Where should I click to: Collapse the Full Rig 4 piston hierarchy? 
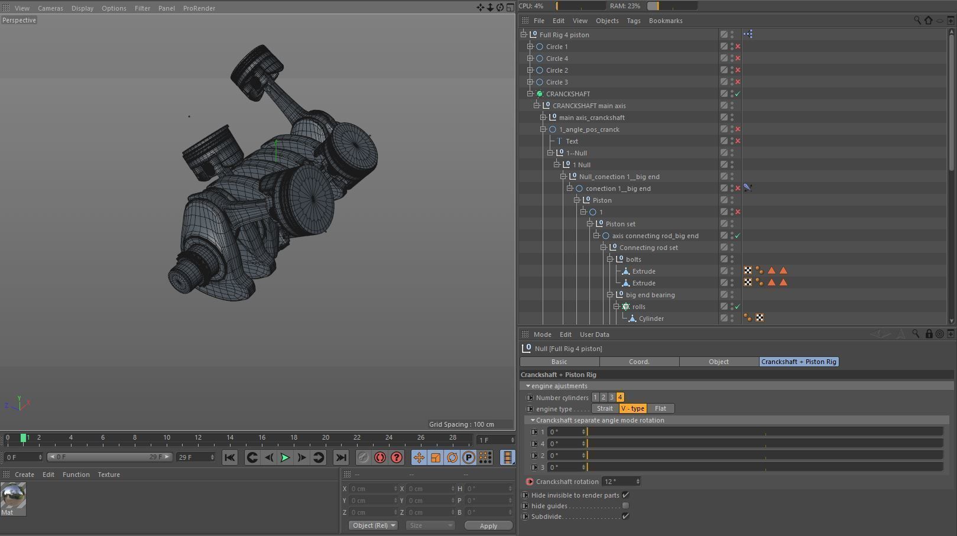524,34
